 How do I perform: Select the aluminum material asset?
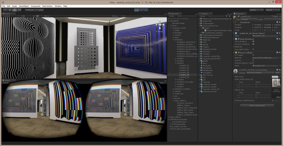206,68
